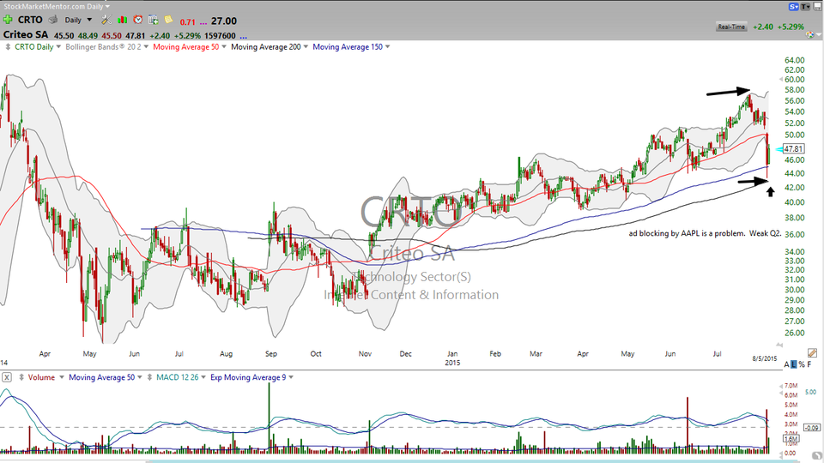Open the alarm clock alert icon
Screen dimensions: 824x463
pyautogui.click(x=137, y=20)
